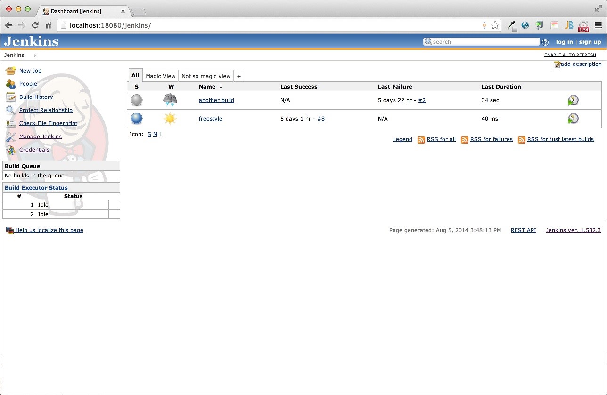Image resolution: width=607 pixels, height=395 pixels.
Task: Click the RSS for all feed icon
Action: pyautogui.click(x=421, y=140)
